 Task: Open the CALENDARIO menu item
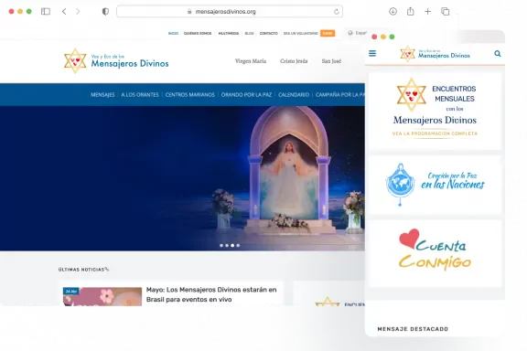coord(294,95)
